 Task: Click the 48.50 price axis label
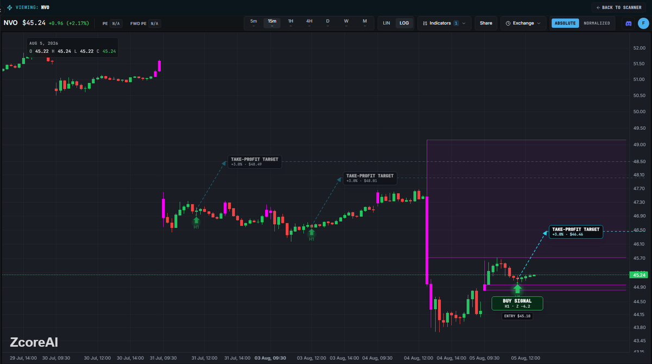coord(639,162)
